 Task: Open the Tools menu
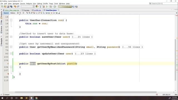click(56, 4)
